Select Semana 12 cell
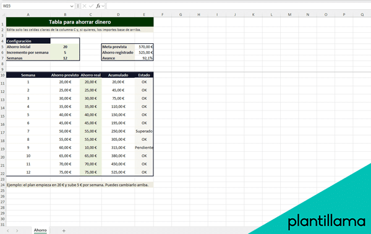371x234 pixels. [28, 172]
